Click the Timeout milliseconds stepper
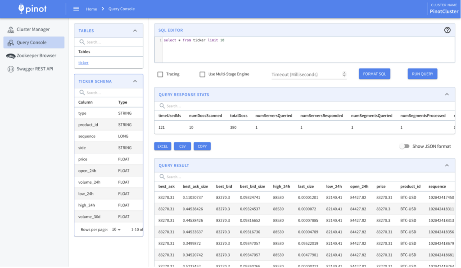The image size is (461, 268). pos(344,74)
